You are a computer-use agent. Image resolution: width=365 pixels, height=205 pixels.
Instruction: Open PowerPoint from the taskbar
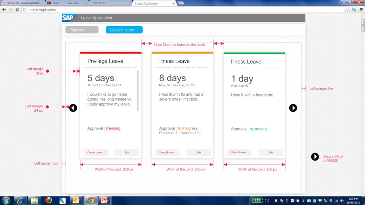[x=104, y=200]
